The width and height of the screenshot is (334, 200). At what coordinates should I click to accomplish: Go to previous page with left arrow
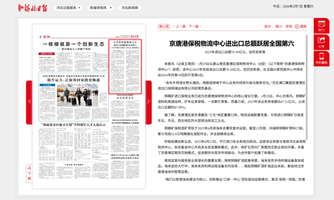[x=29, y=102]
